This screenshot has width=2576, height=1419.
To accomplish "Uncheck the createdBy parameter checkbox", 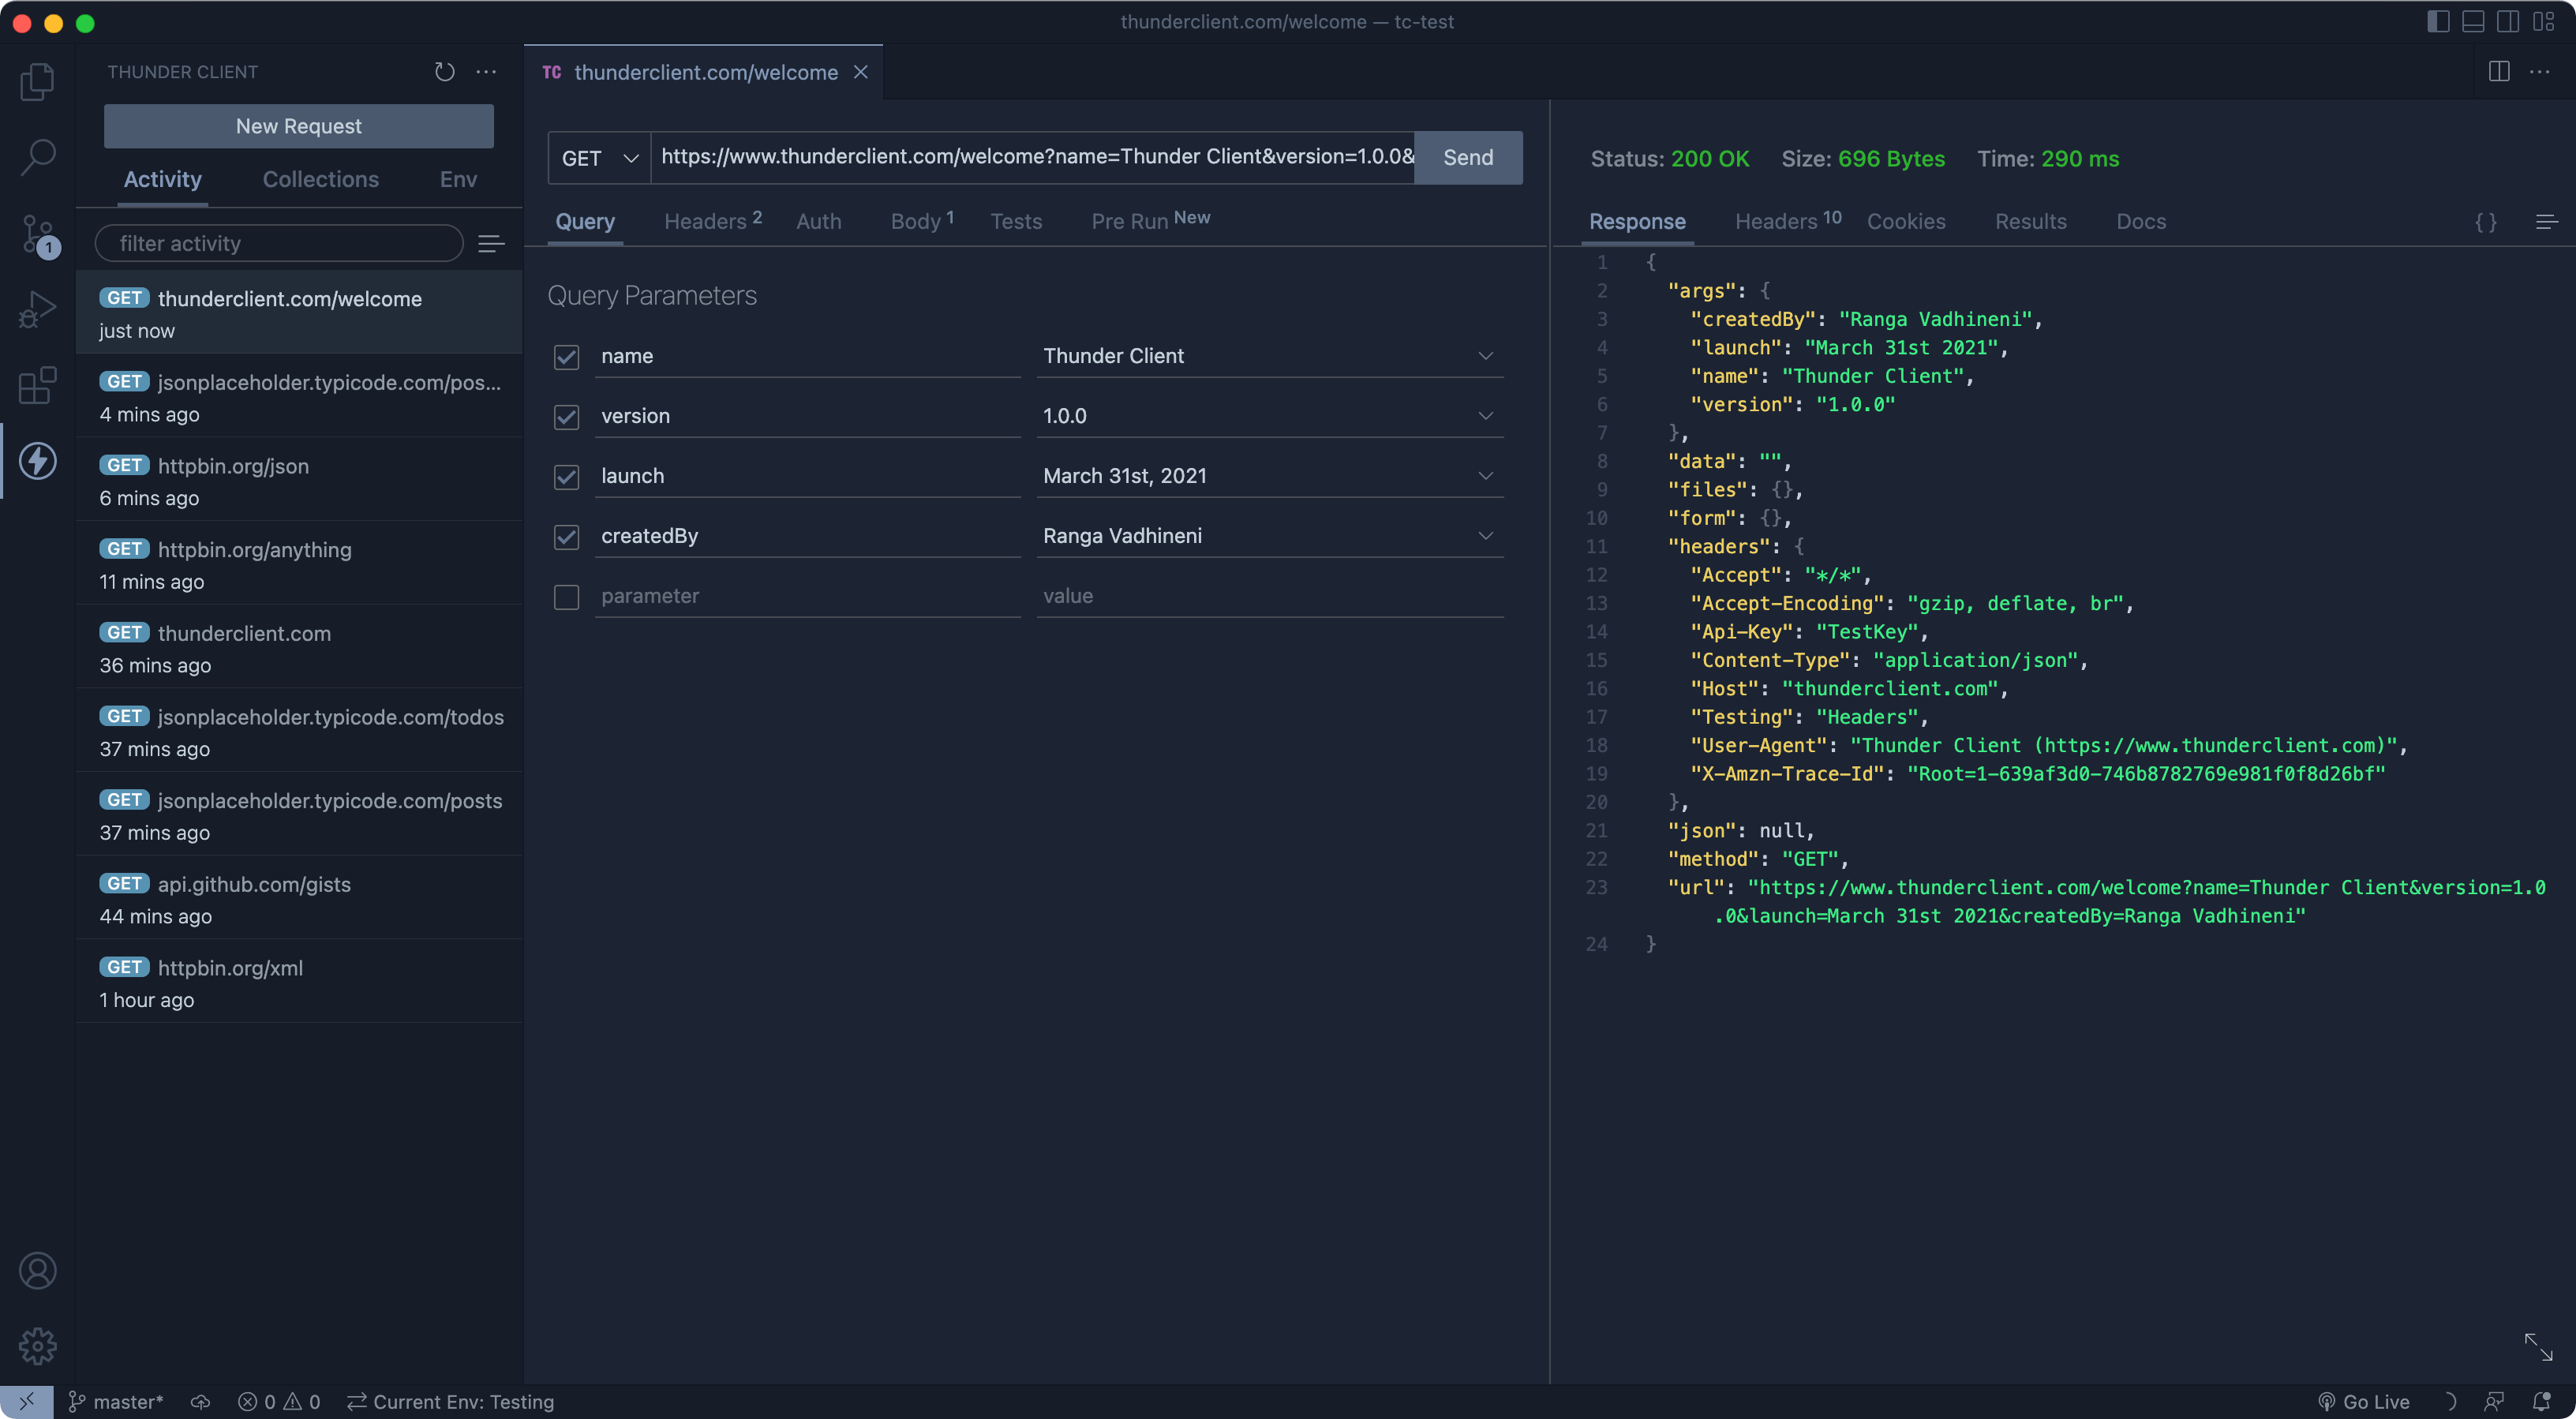I will [x=567, y=537].
